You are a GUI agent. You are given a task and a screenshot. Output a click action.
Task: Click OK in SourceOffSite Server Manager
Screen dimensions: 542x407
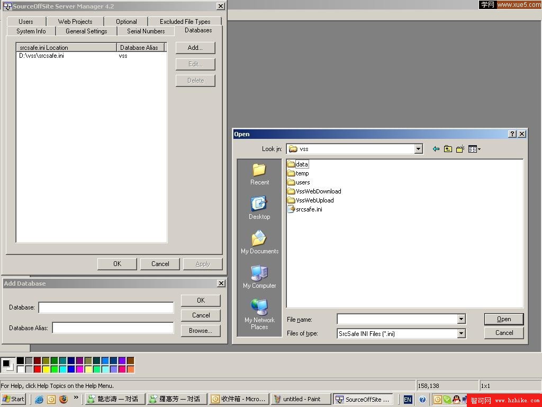coord(117,264)
